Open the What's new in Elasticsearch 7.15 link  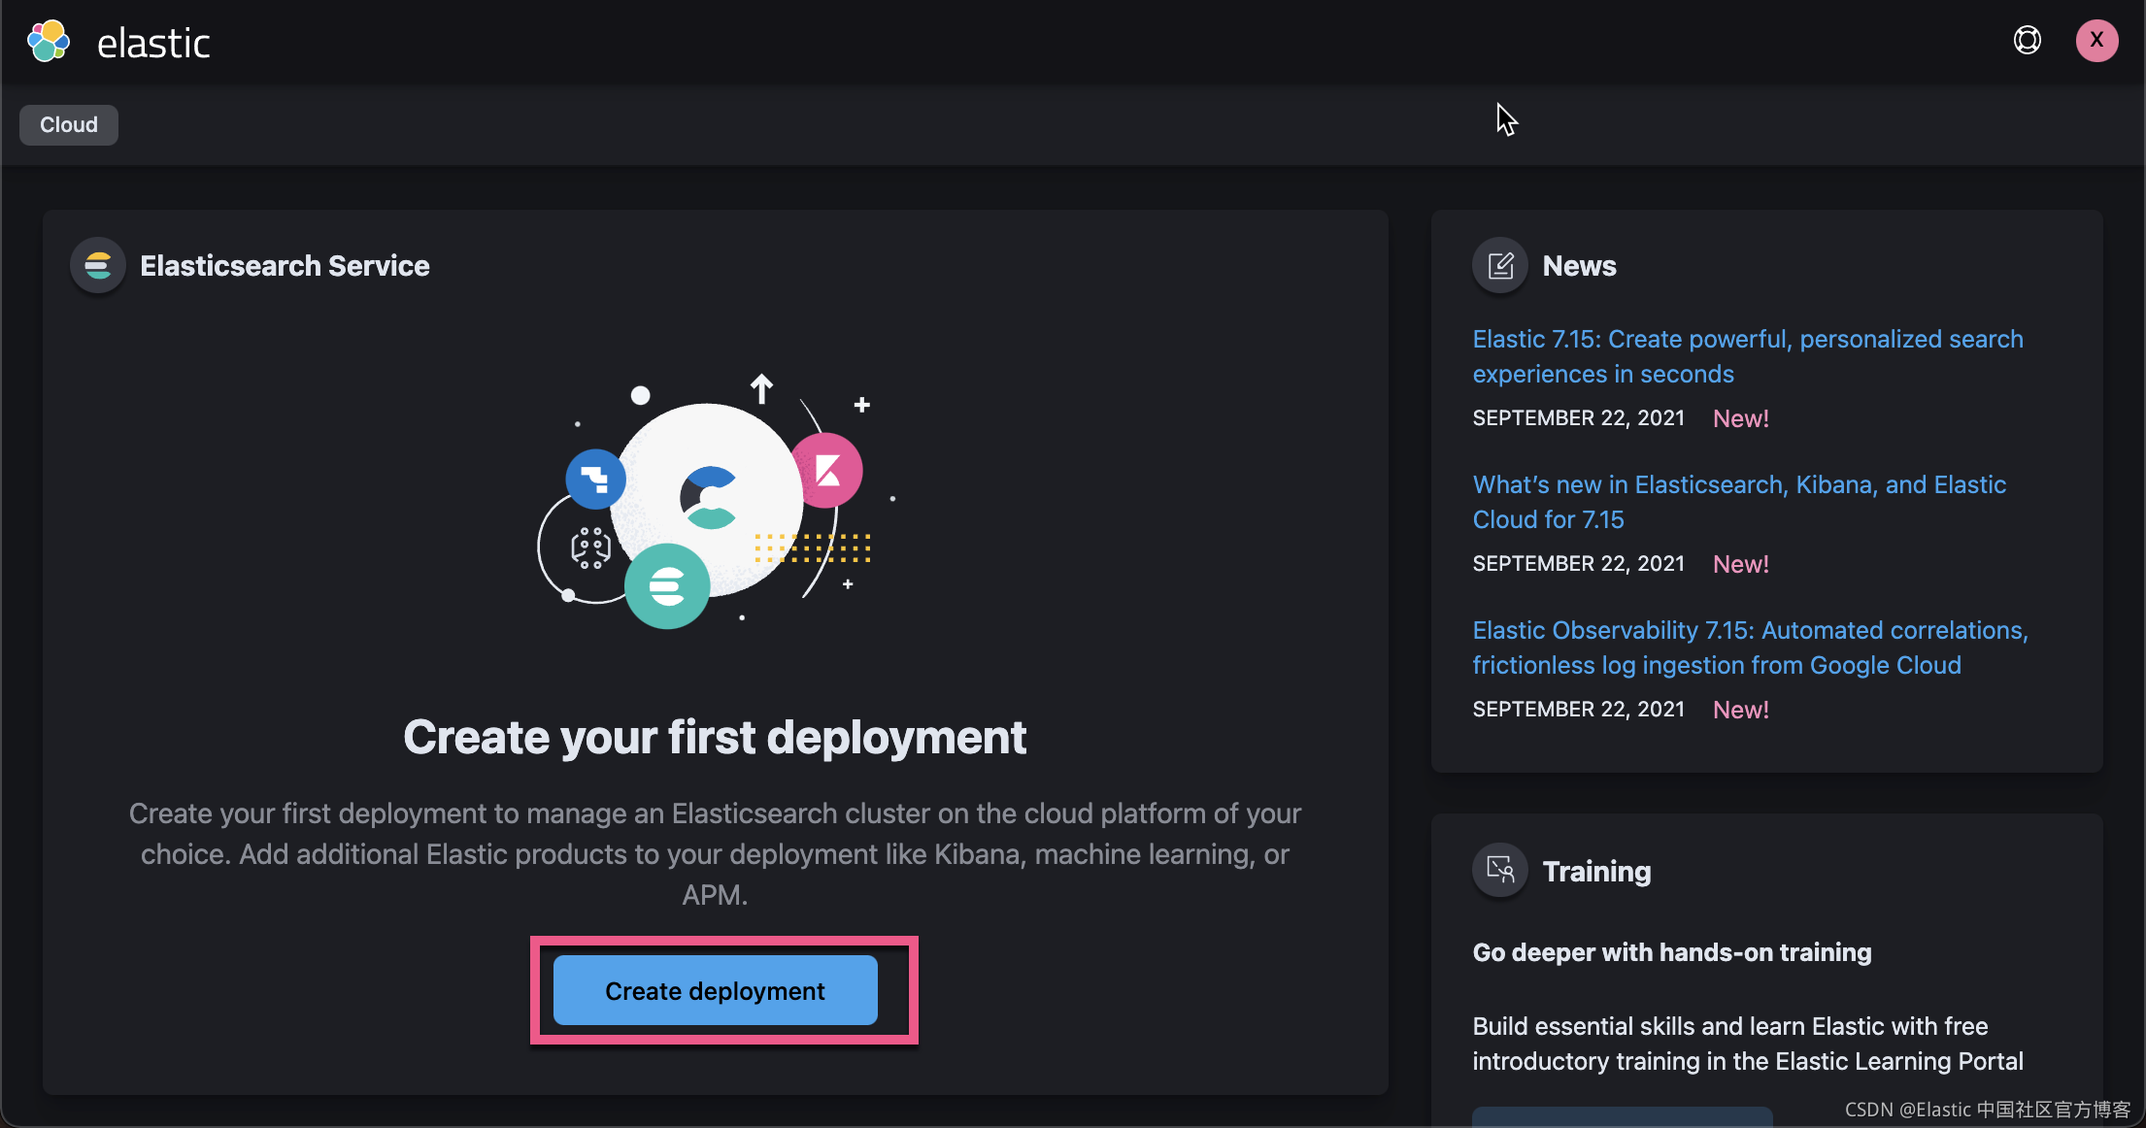tap(1739, 502)
